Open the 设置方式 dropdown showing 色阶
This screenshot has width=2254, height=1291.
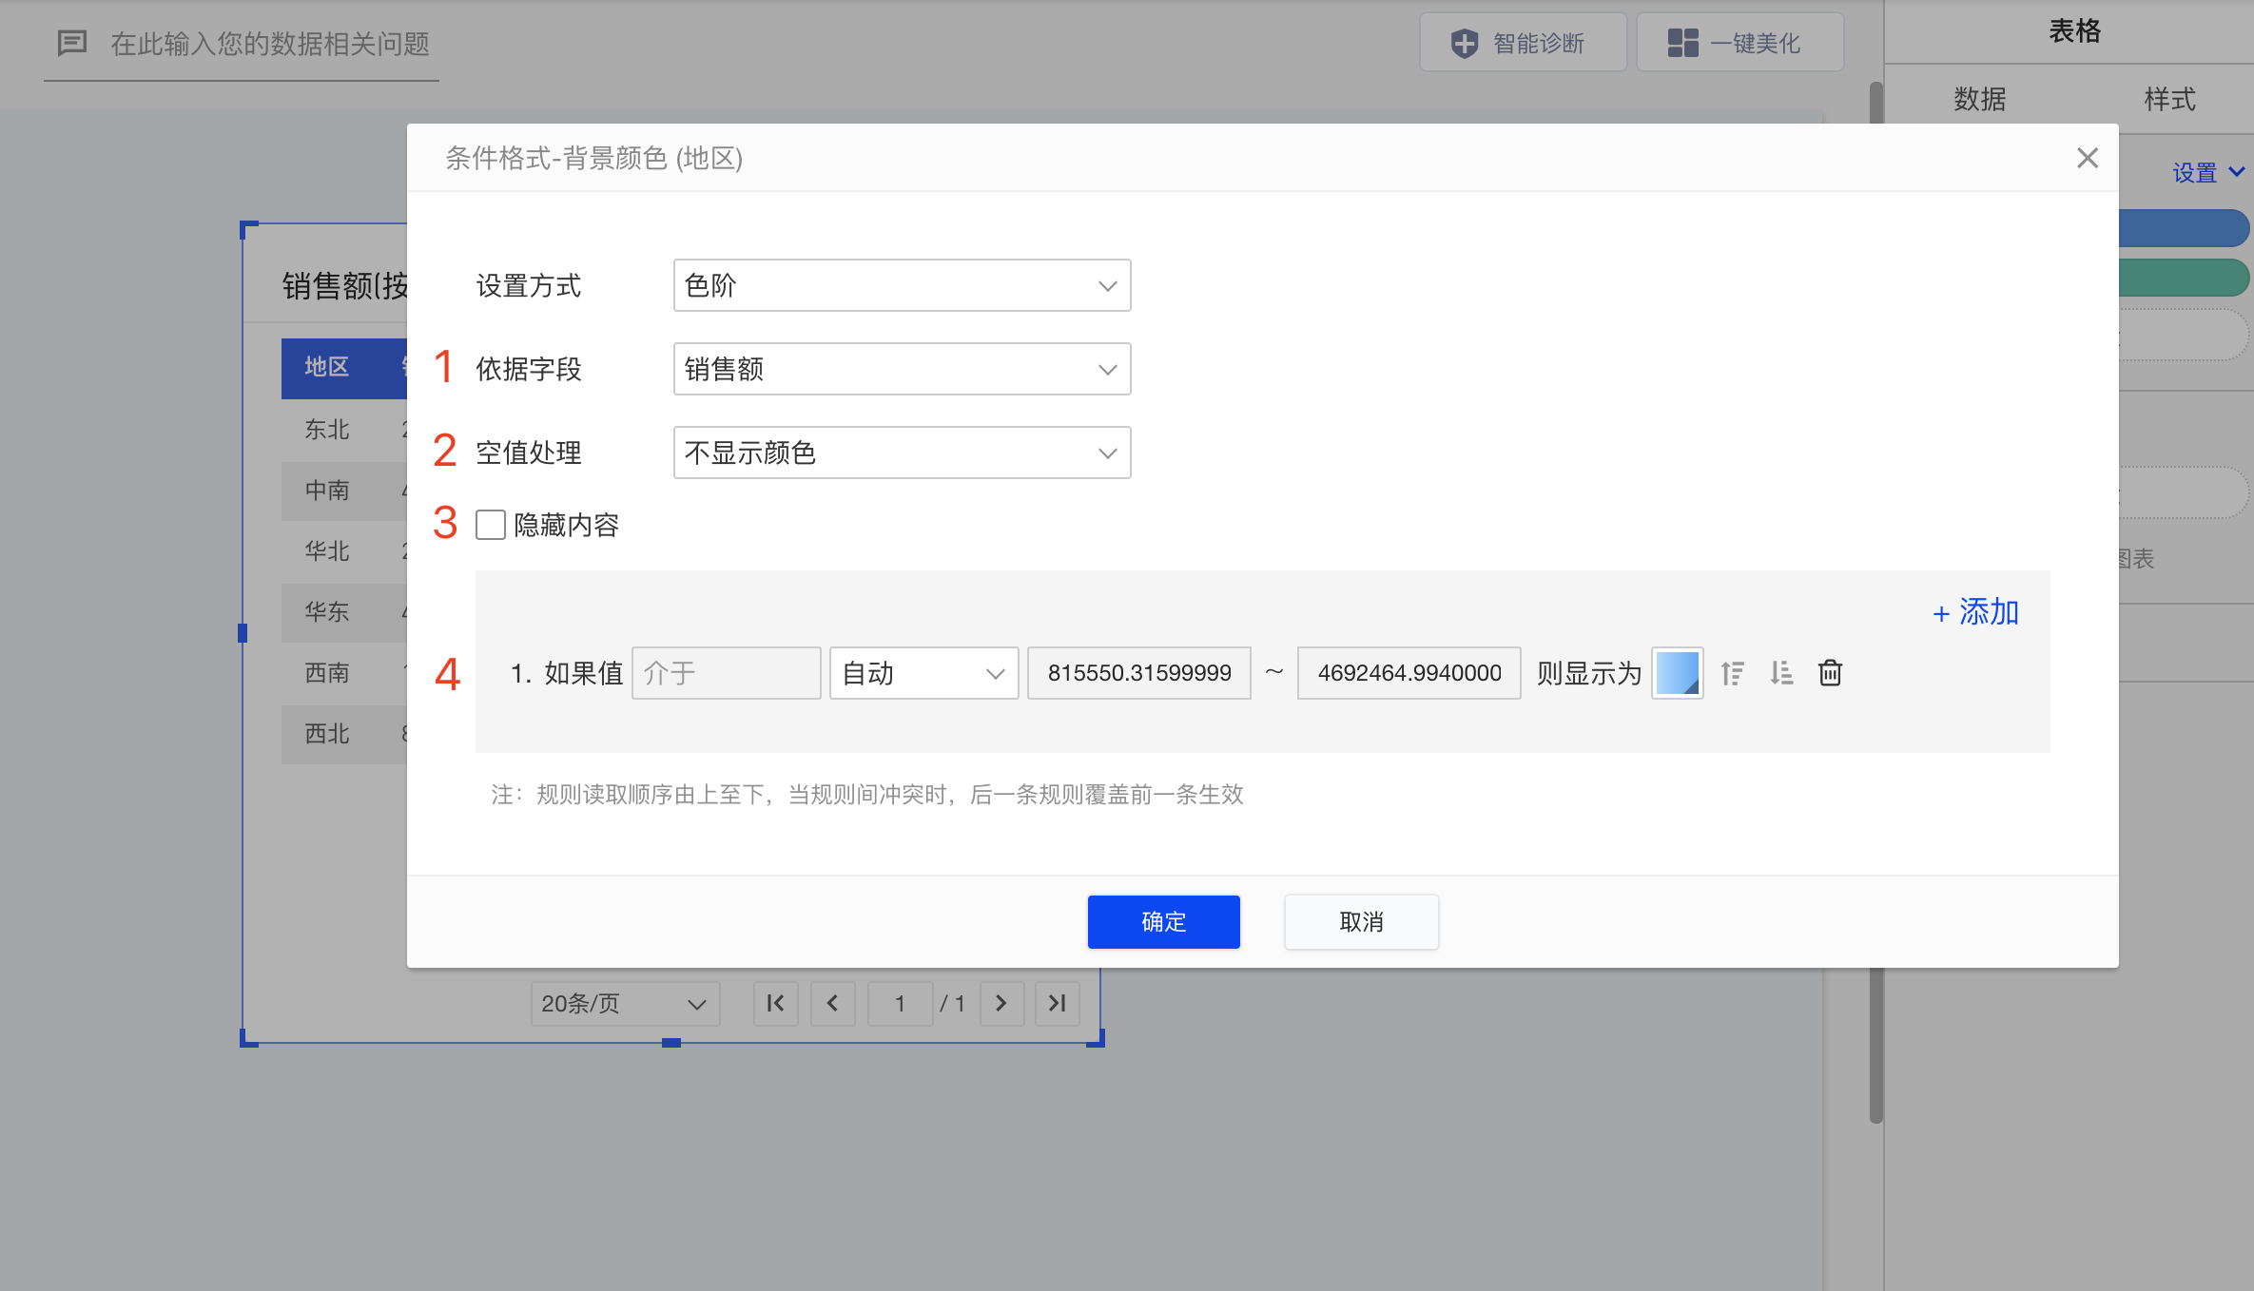click(902, 285)
